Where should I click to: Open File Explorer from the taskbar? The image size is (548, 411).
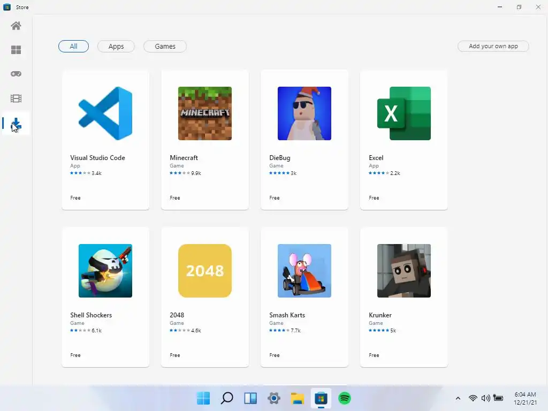(298, 398)
